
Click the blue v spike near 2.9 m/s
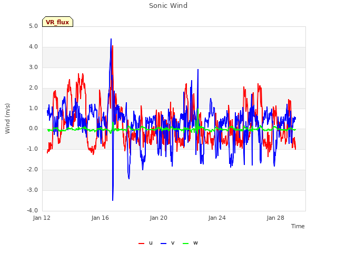click(198, 70)
